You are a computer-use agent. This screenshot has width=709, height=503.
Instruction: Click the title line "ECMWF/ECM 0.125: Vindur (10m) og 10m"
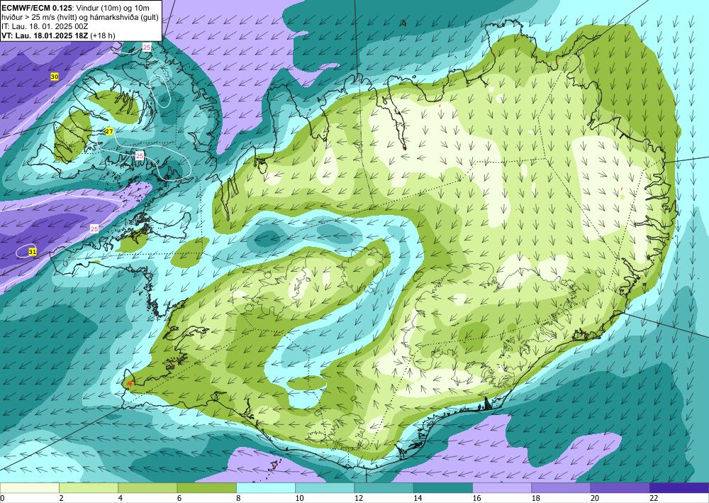point(76,7)
